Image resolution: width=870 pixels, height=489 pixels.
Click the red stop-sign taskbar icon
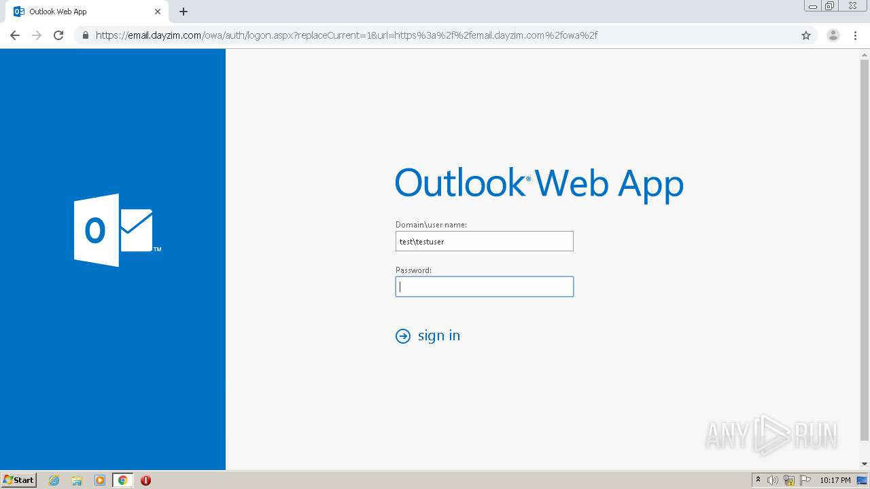(145, 480)
